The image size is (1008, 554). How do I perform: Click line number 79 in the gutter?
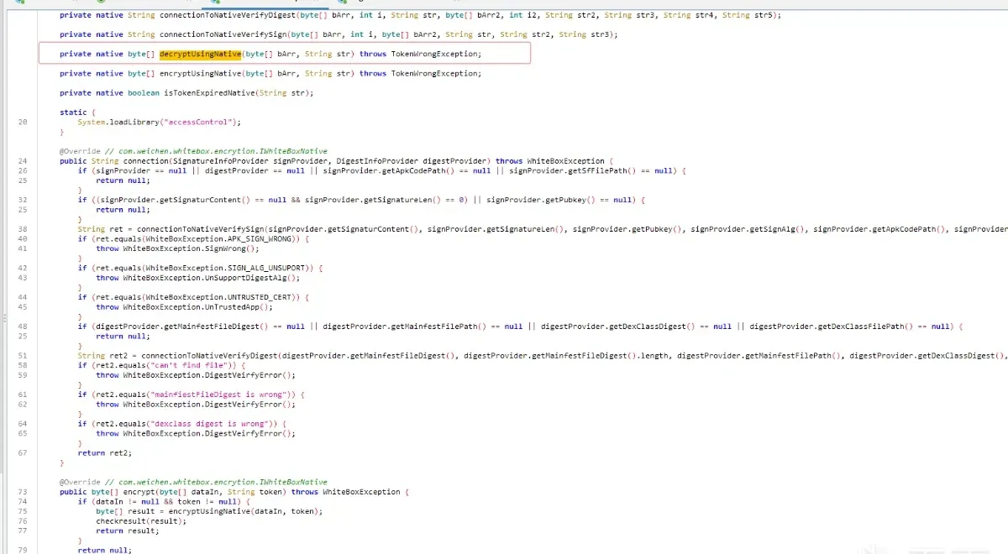[22, 550]
